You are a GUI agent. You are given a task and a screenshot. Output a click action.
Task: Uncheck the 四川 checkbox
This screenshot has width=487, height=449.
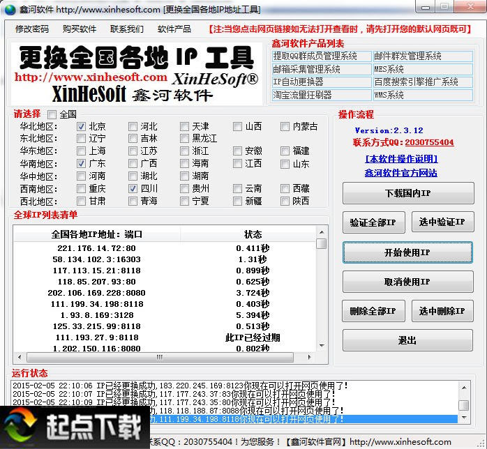click(133, 188)
